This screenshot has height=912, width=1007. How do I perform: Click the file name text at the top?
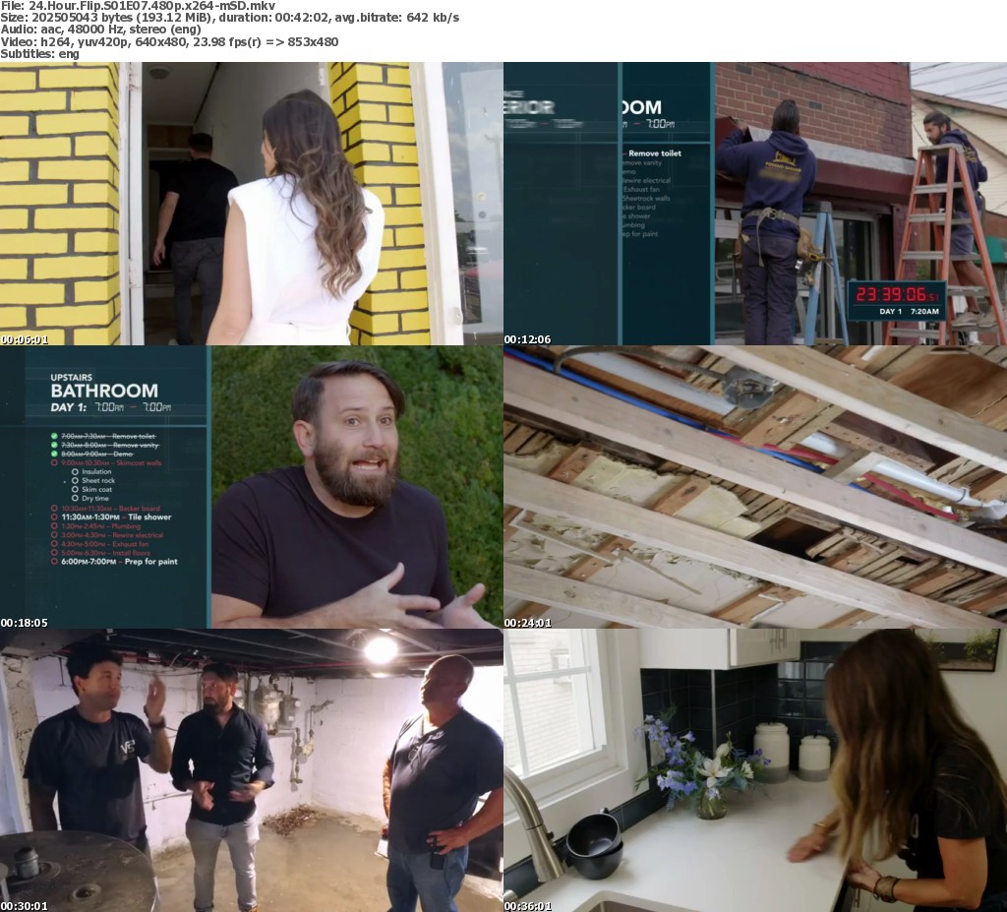(x=138, y=6)
